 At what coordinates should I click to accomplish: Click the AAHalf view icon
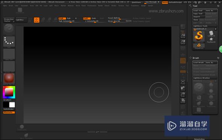183,42
